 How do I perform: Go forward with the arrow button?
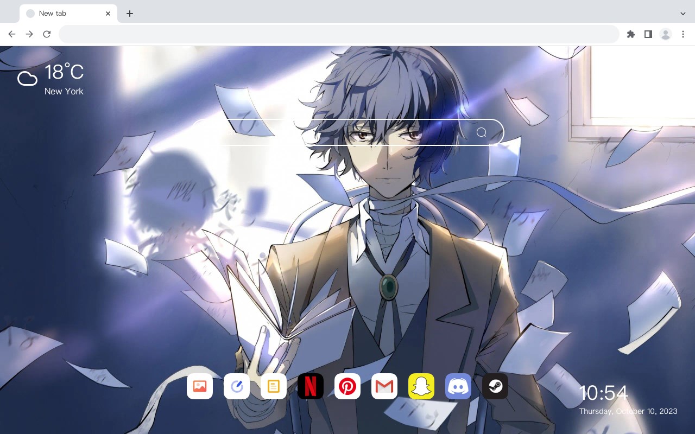tap(29, 34)
